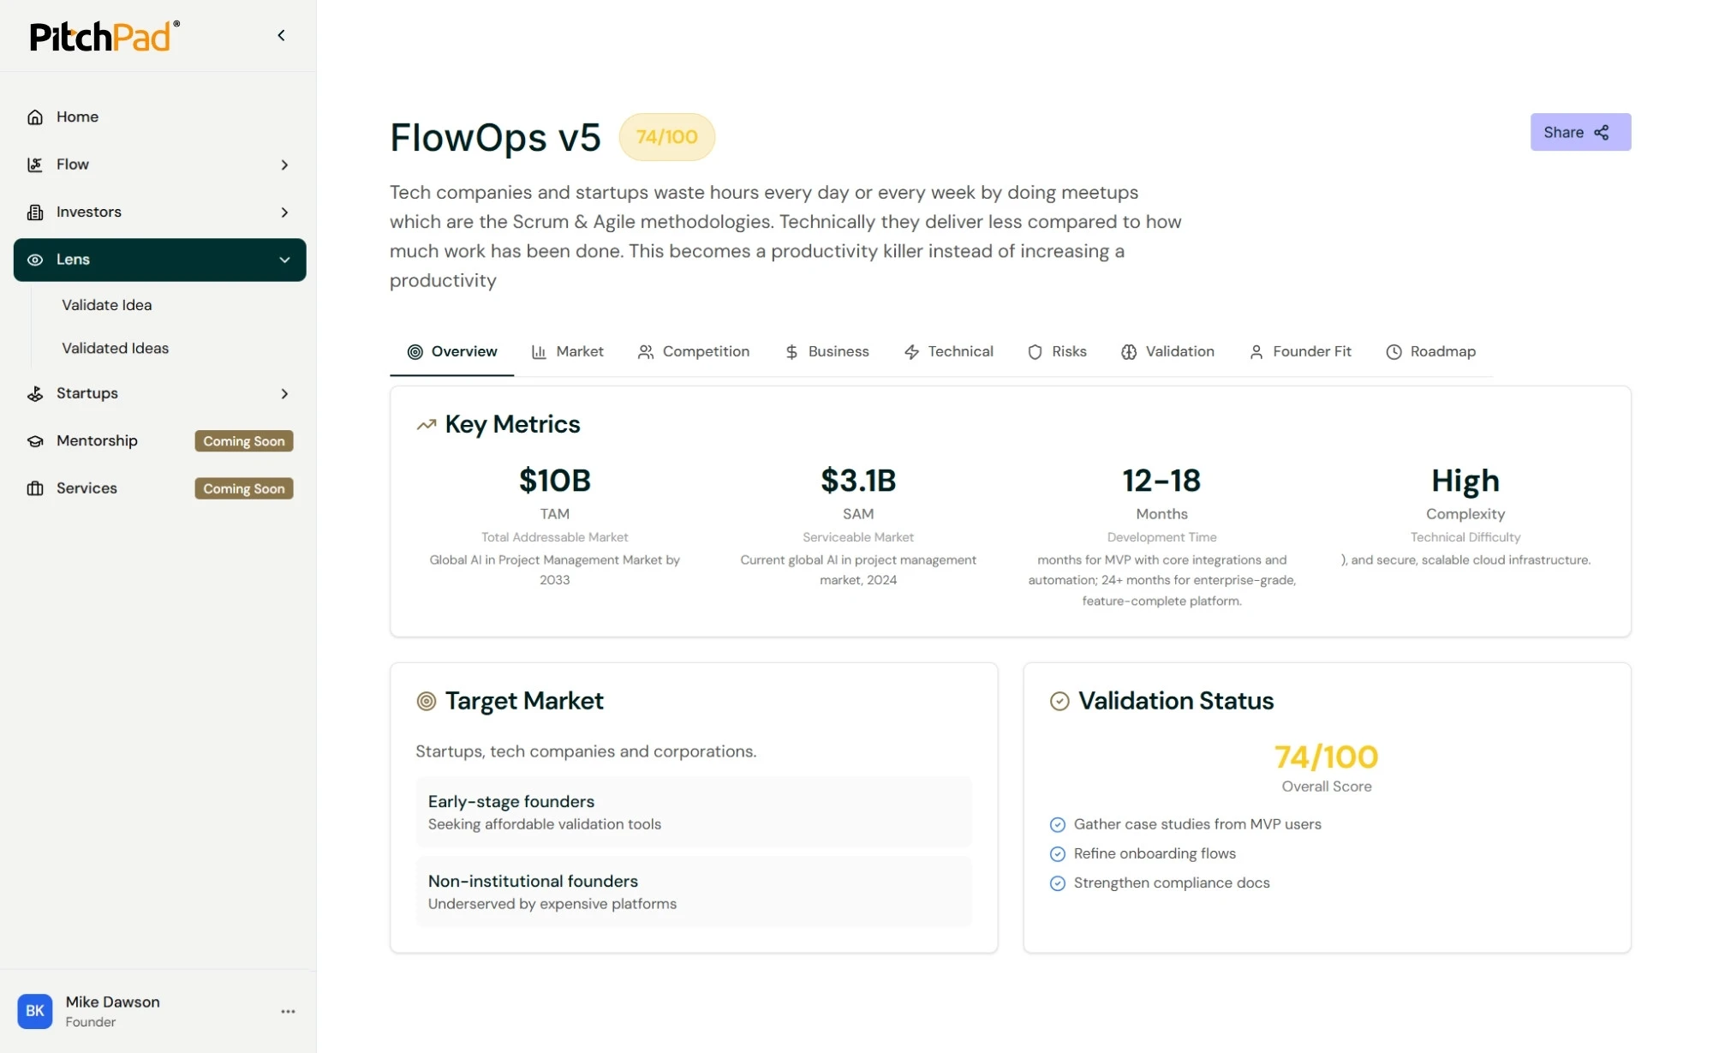Click the share icon on the Share button
The width and height of the screenshot is (1713, 1053).
(1601, 133)
